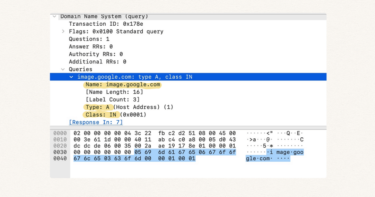
Task: Collapse the Queries section
Action: pos(63,69)
